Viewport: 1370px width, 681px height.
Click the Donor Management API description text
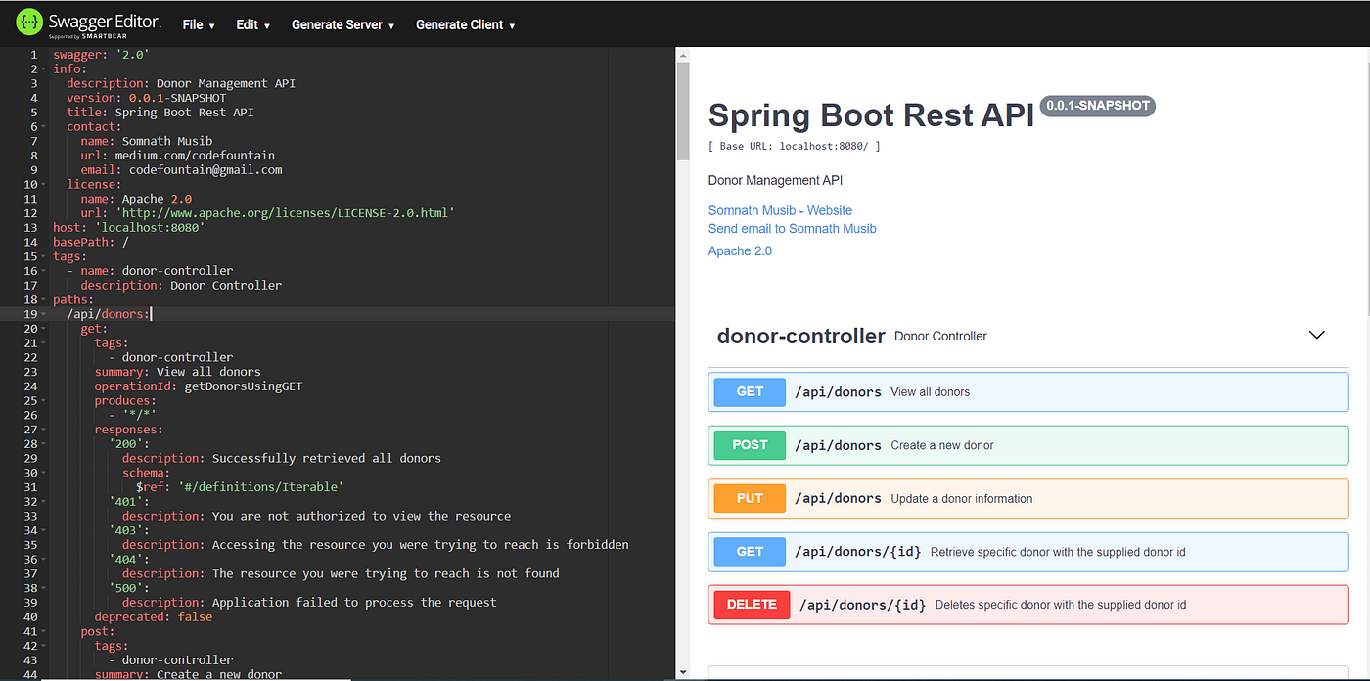(775, 180)
